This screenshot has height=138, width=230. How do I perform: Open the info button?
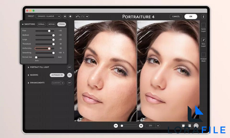click(204, 17)
